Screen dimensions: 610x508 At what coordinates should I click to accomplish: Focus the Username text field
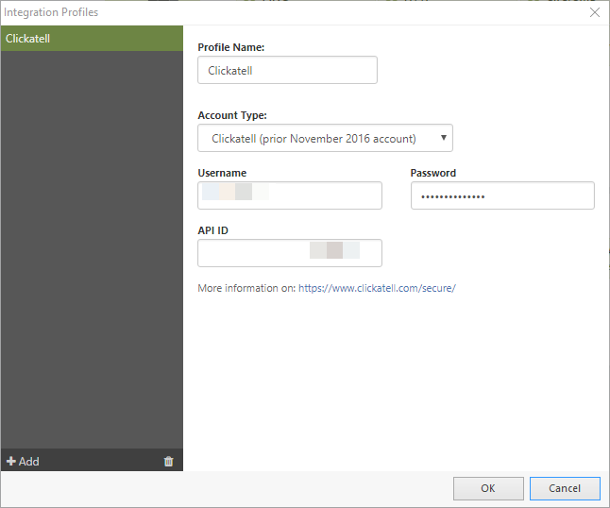coord(290,195)
